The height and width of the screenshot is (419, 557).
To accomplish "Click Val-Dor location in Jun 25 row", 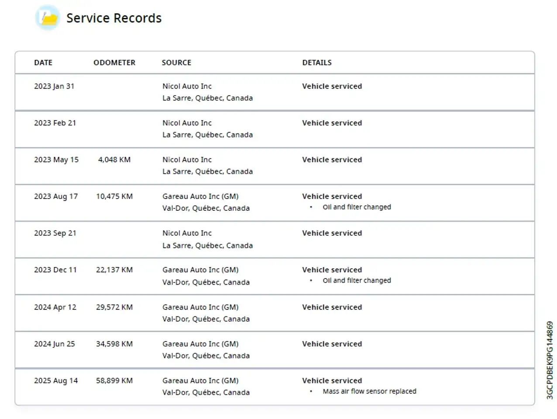I will pyautogui.click(x=206, y=356).
